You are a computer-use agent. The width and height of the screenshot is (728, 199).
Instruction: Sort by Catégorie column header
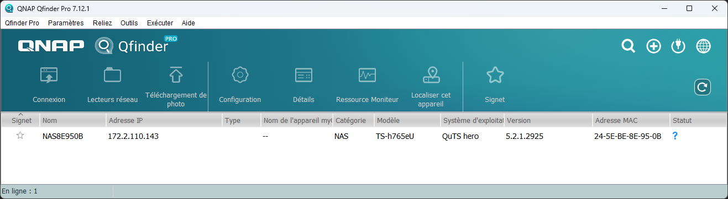pyautogui.click(x=353, y=120)
